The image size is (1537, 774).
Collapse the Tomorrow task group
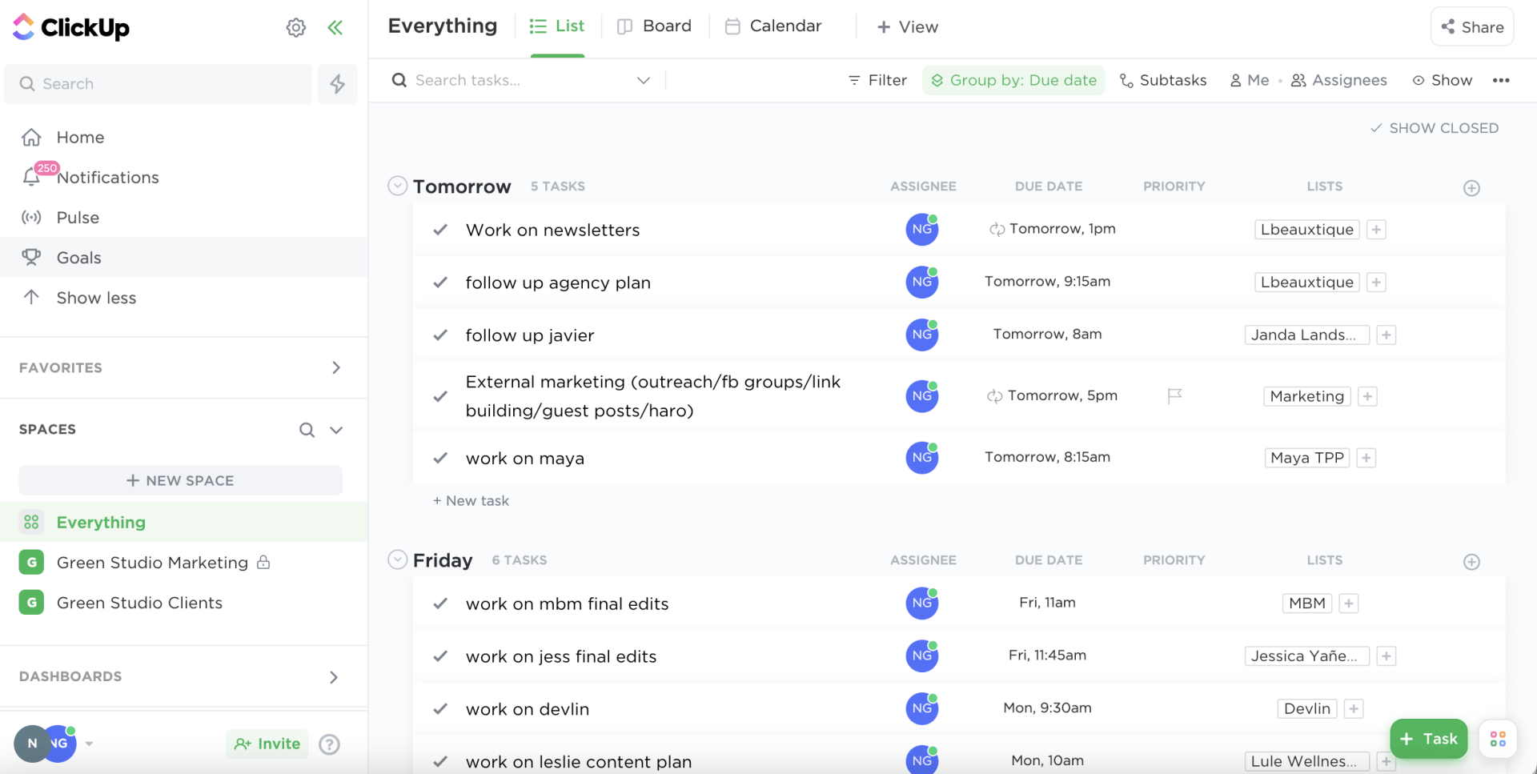pyautogui.click(x=397, y=185)
